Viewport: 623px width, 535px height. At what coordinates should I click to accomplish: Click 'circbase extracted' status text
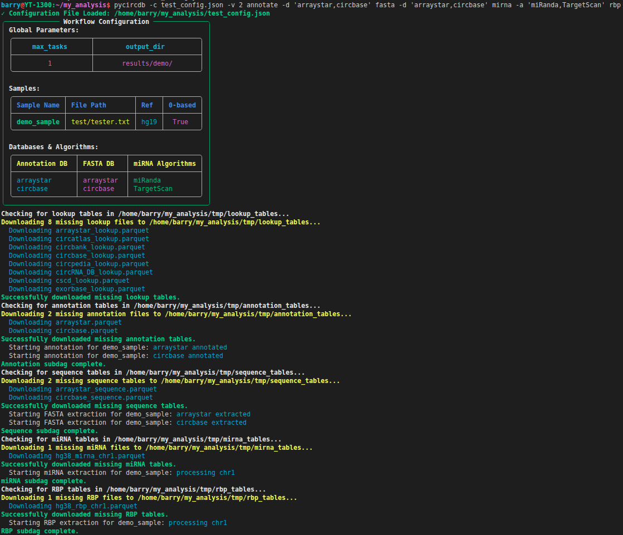tap(212, 422)
